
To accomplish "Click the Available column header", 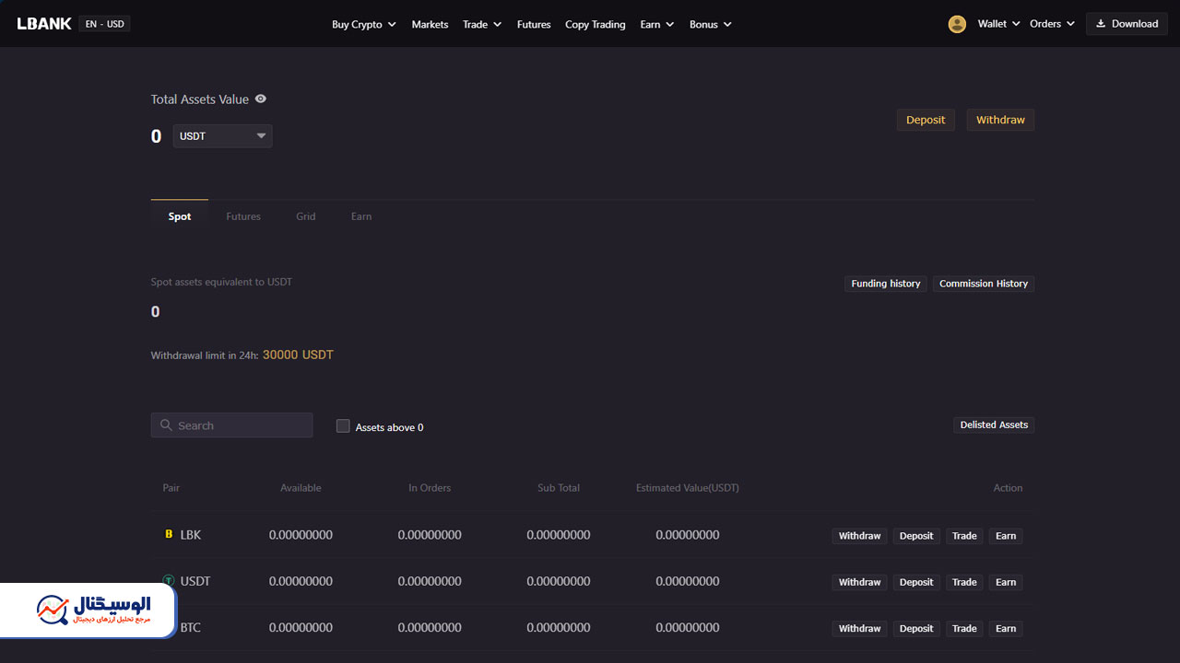I will click(x=301, y=488).
